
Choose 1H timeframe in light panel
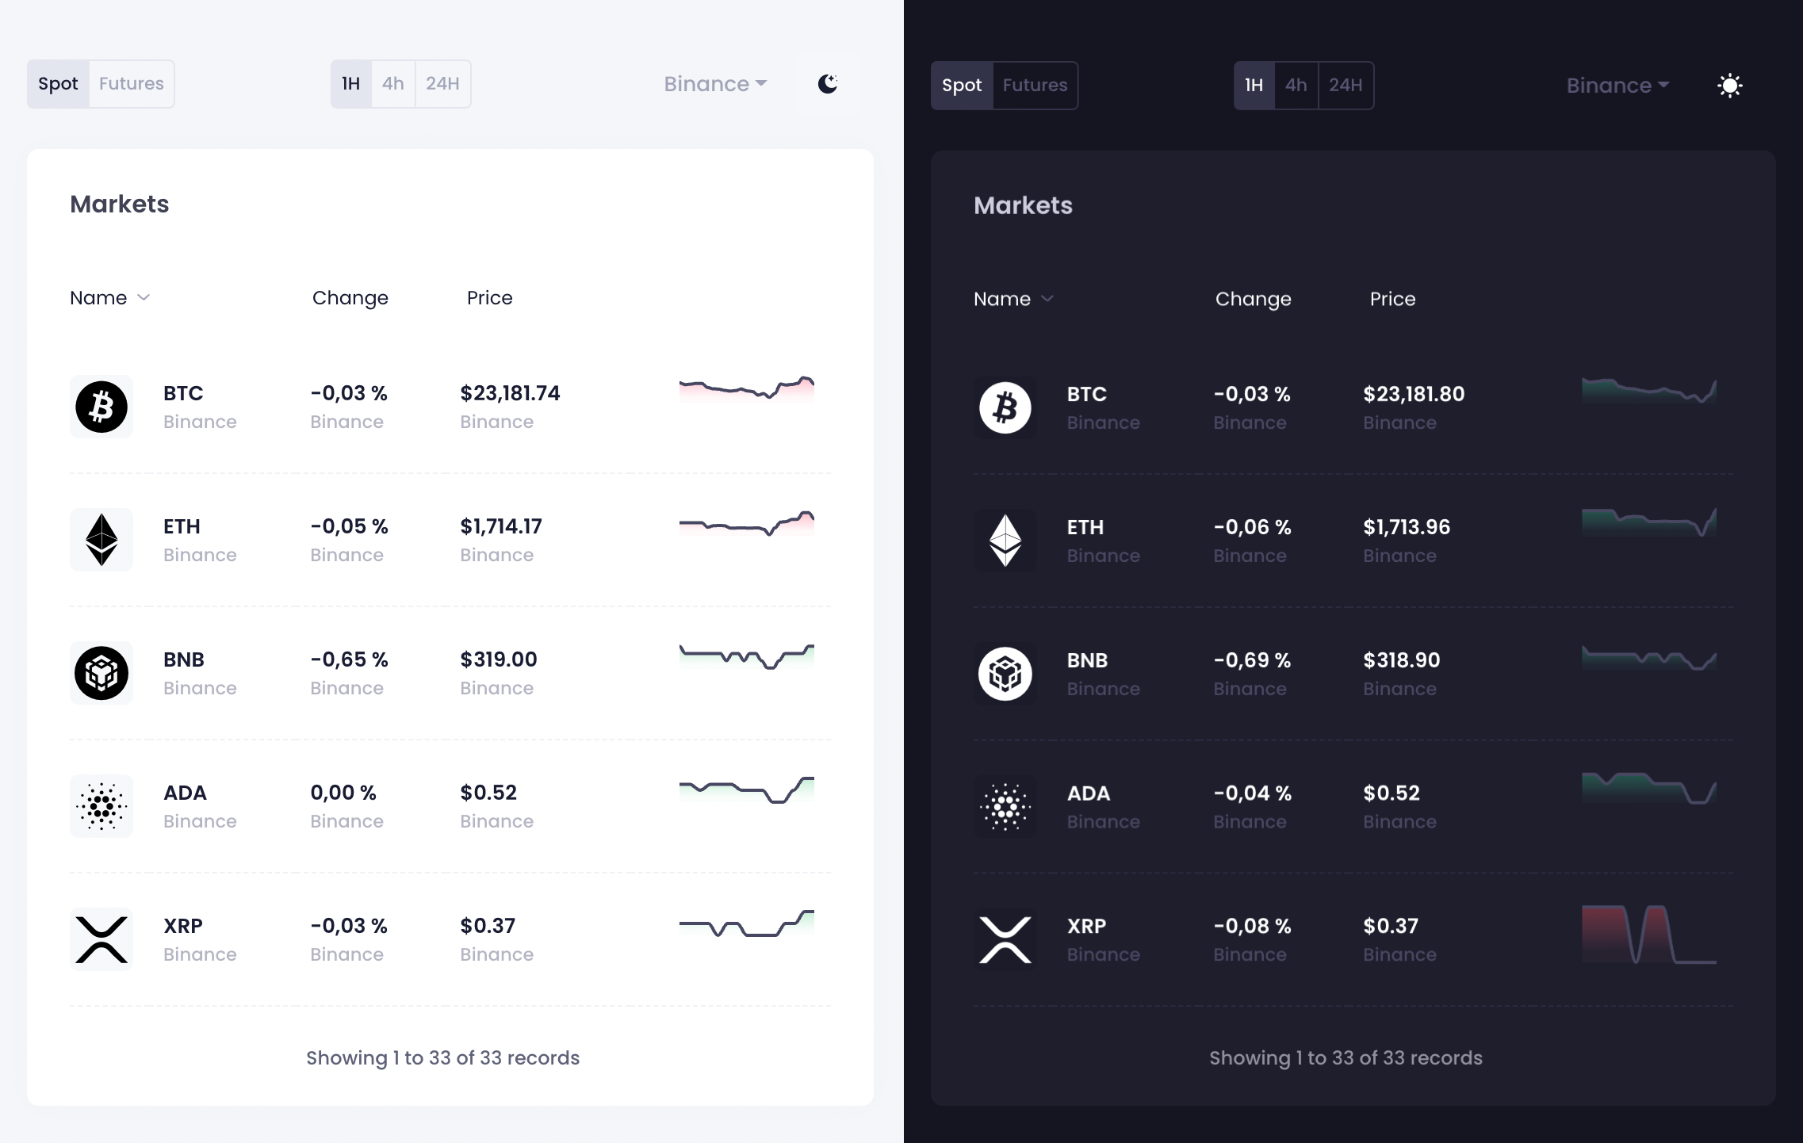tap(351, 84)
